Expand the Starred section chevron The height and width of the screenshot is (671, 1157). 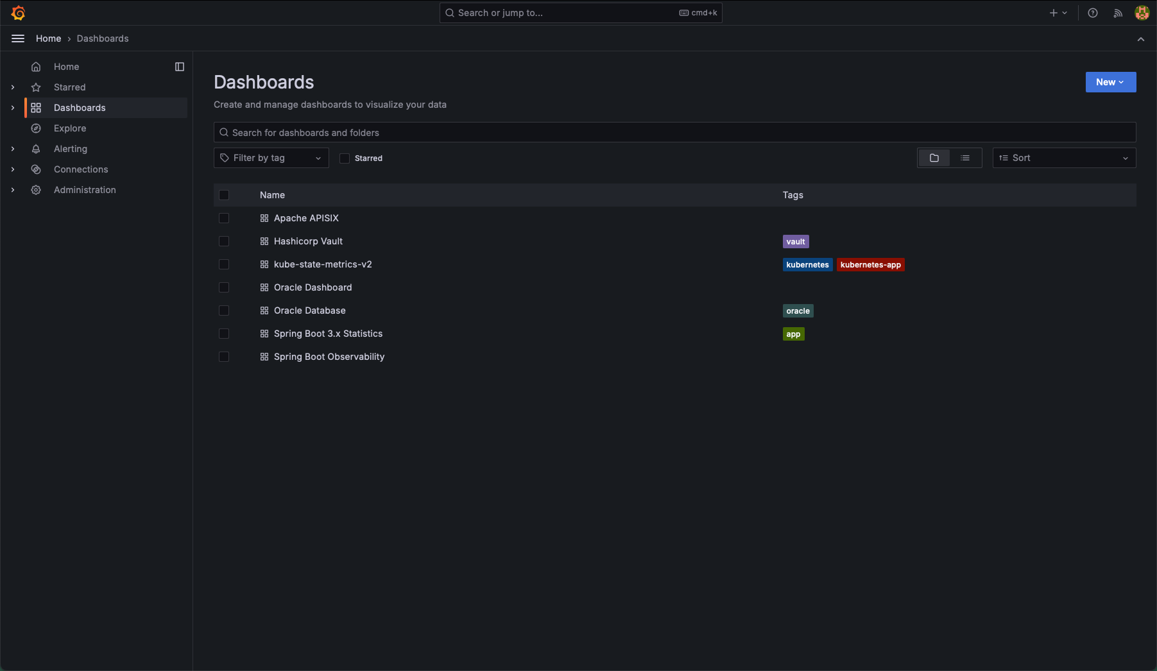pos(13,87)
